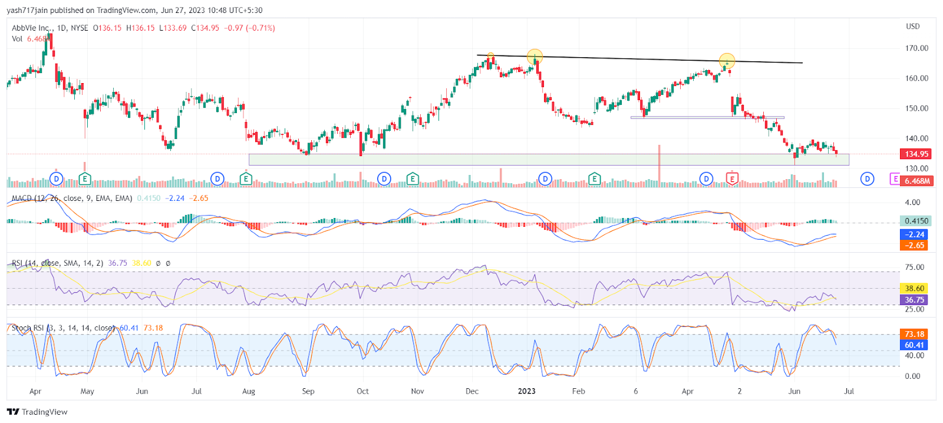
Task: Open the earnings E marker just before Aug 2022
Action: click(246, 179)
